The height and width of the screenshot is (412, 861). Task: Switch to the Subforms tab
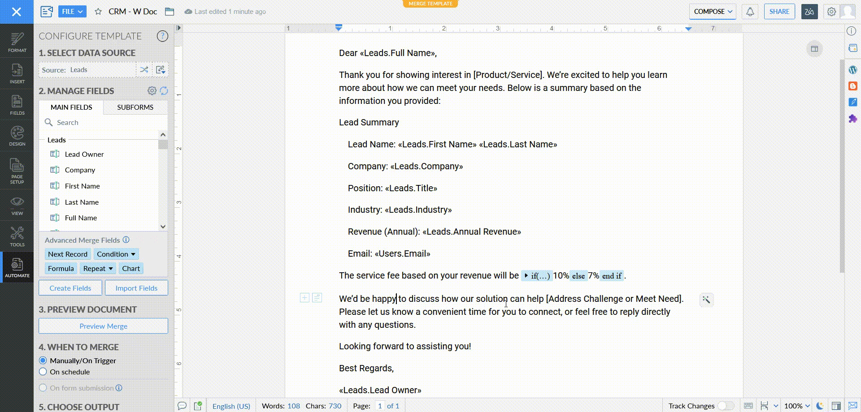[135, 107]
